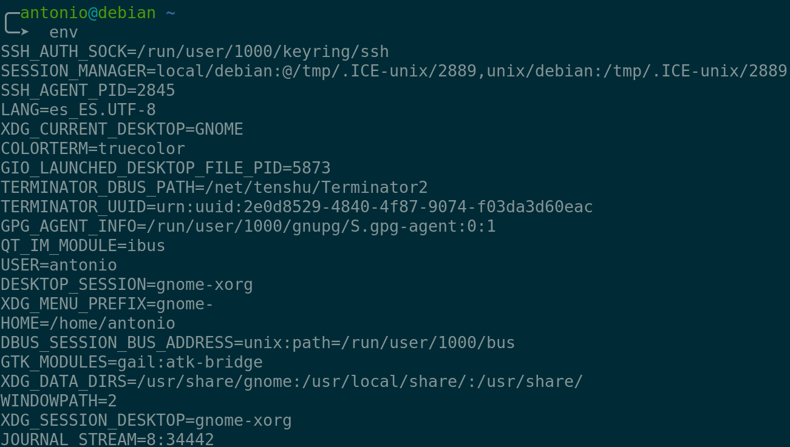This screenshot has width=790, height=447.
Task: Click the USER=antonio line
Action: pyautogui.click(x=58, y=265)
